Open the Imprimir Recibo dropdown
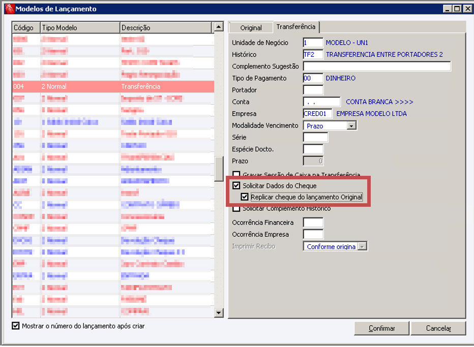This screenshot has width=474, height=347. [362, 246]
